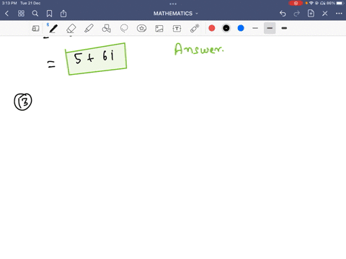The height and width of the screenshot is (259, 346).
Task: Open the share/export menu
Action: (63, 14)
